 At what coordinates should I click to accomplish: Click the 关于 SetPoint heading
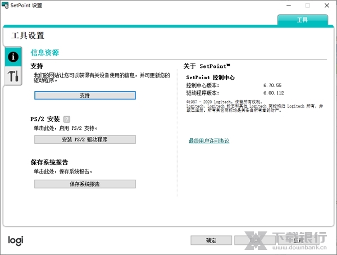click(207, 66)
